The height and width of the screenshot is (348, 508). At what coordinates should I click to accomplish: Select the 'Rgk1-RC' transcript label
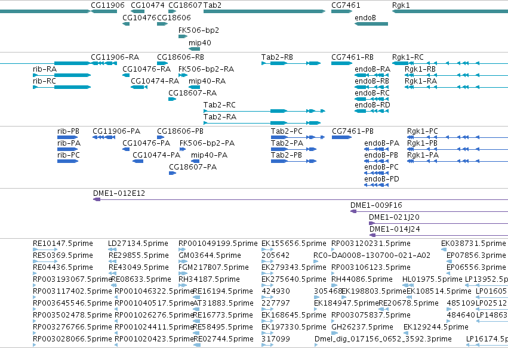[x=408, y=57]
